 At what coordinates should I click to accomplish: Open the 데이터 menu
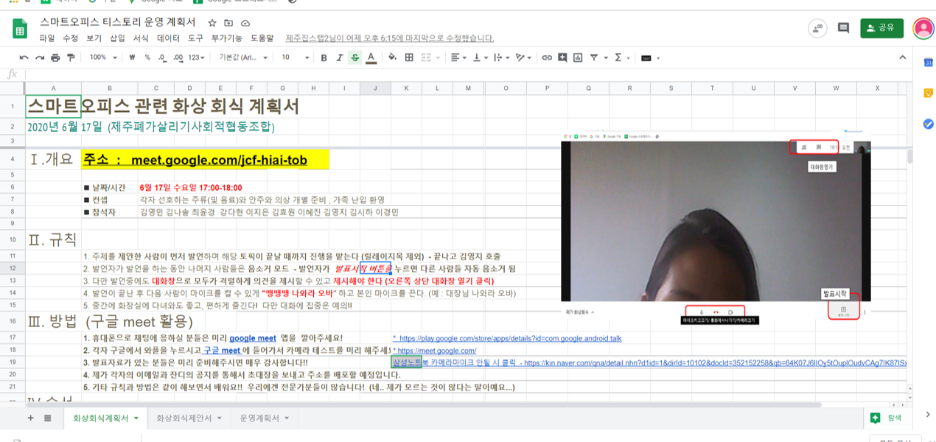click(168, 38)
